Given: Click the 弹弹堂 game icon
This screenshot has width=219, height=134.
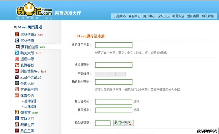Looking at the screenshot, I should point(17,112).
